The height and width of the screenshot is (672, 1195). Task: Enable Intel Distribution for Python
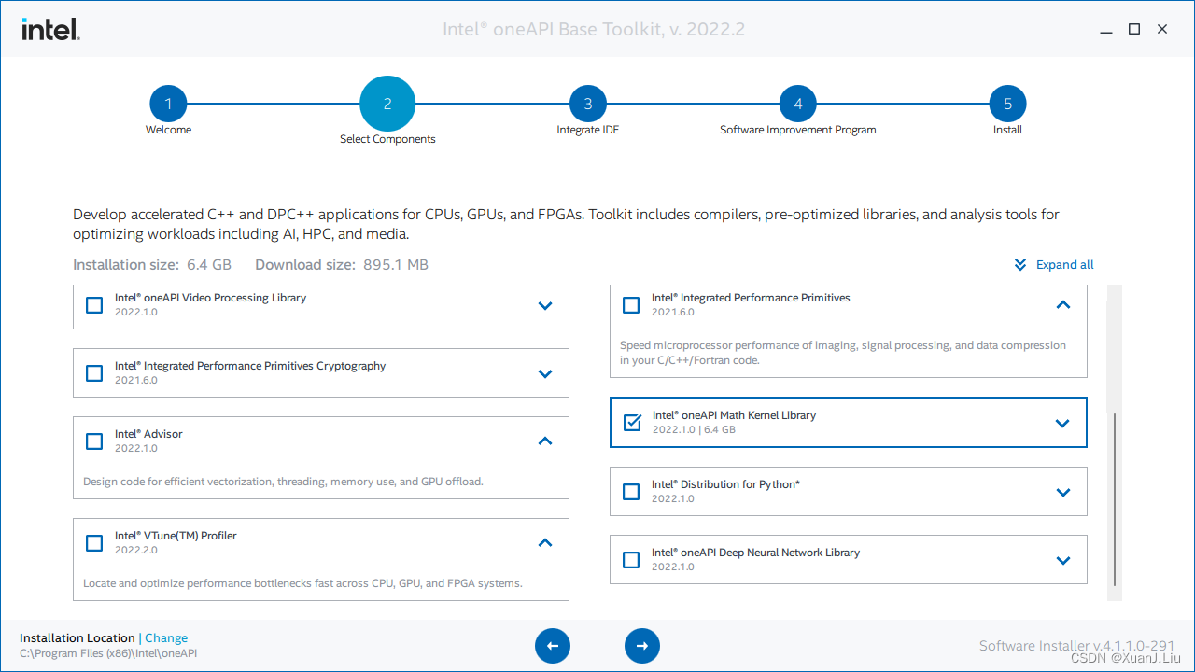[x=631, y=491]
